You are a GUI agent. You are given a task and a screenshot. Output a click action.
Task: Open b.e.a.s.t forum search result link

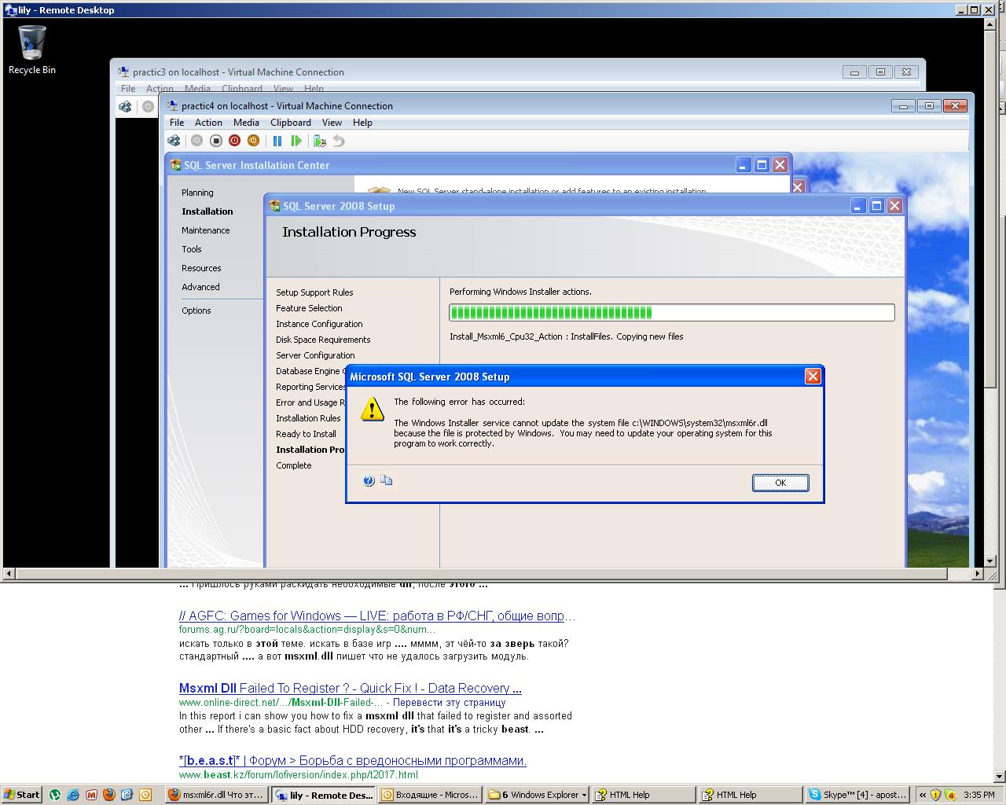[353, 760]
